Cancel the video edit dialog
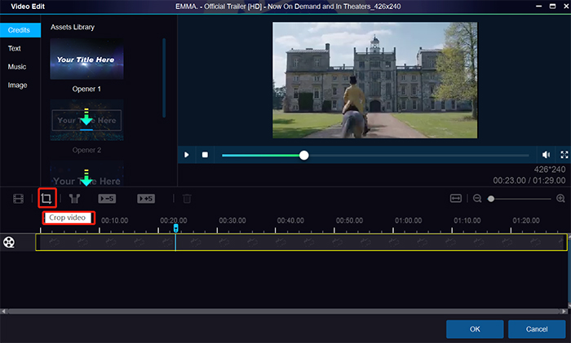571x343 pixels. pyautogui.click(x=536, y=329)
